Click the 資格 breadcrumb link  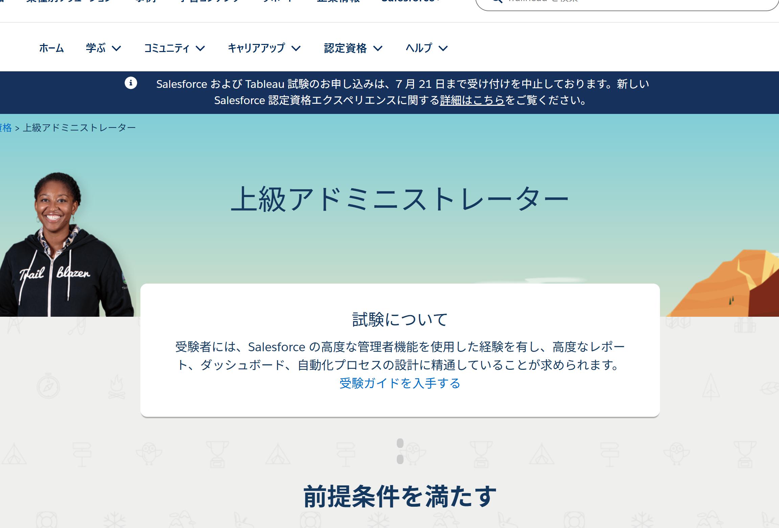tap(5, 128)
